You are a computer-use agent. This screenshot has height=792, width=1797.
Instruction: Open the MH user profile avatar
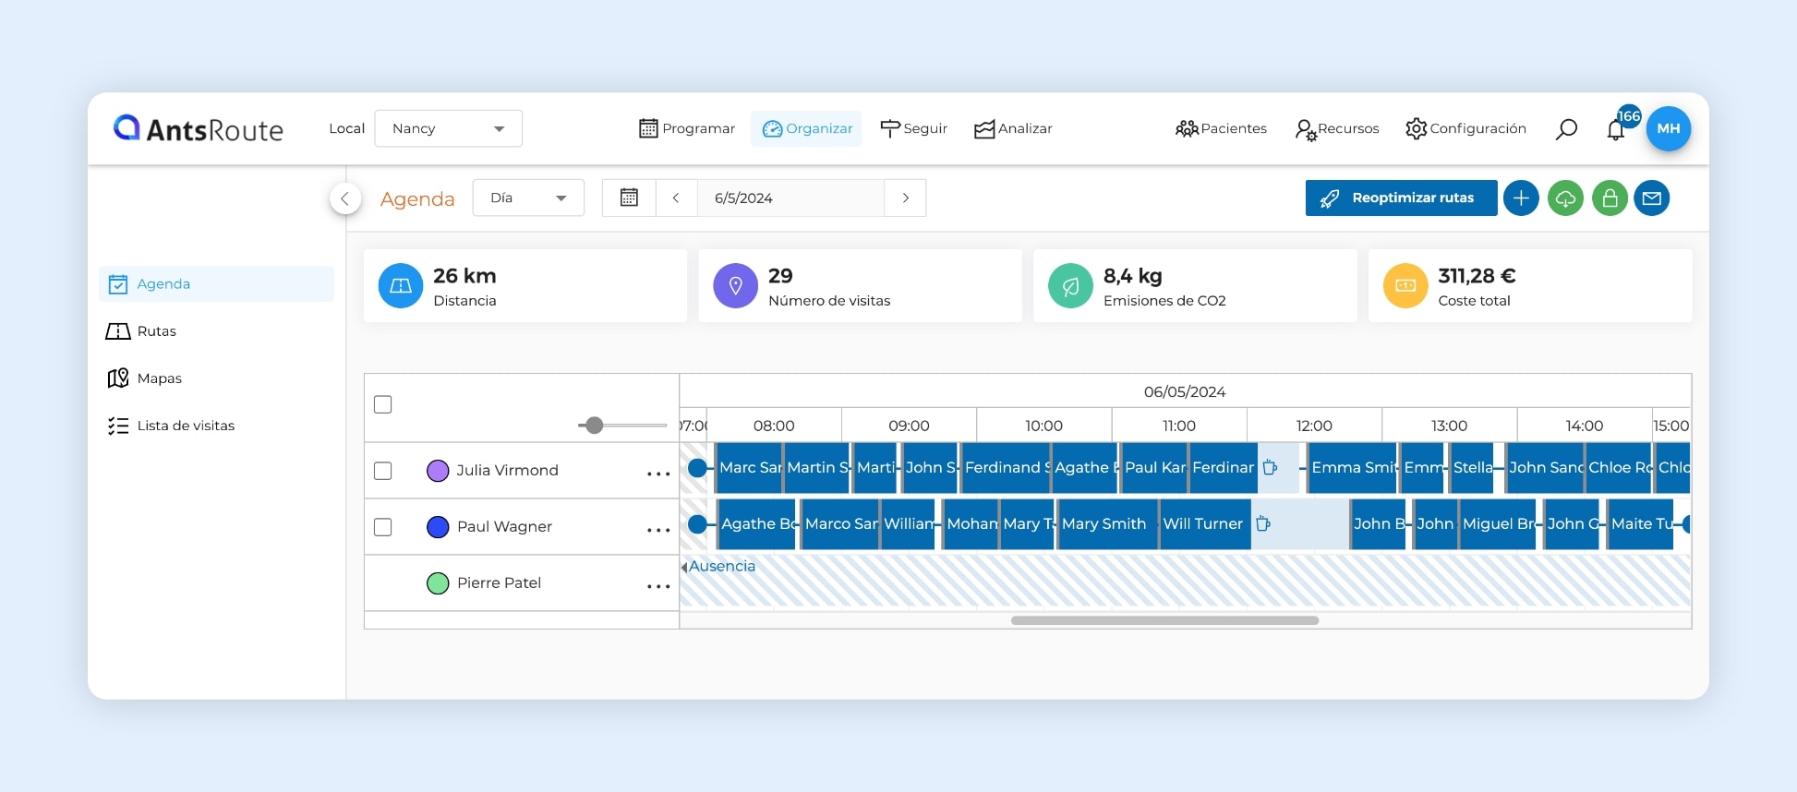point(1668,128)
